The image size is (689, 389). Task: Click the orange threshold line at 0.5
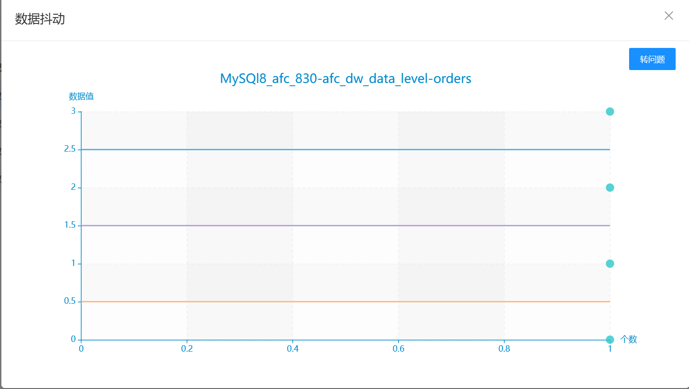[346, 301]
